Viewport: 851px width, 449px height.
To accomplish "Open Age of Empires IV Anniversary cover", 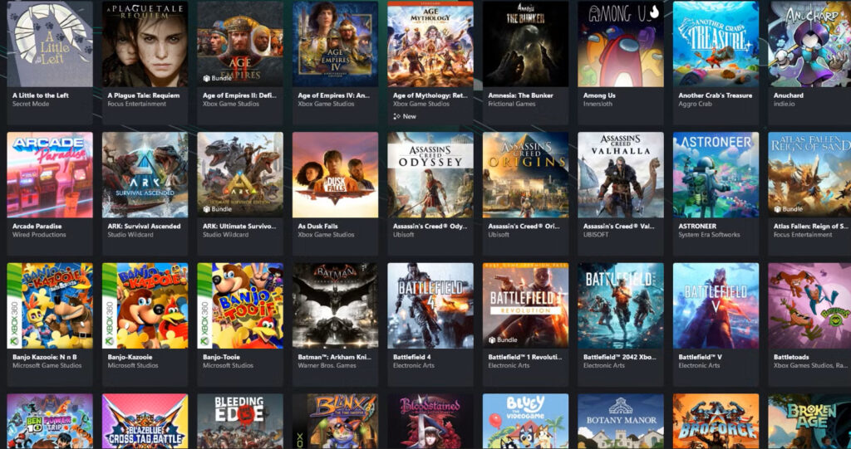I will coord(336,43).
